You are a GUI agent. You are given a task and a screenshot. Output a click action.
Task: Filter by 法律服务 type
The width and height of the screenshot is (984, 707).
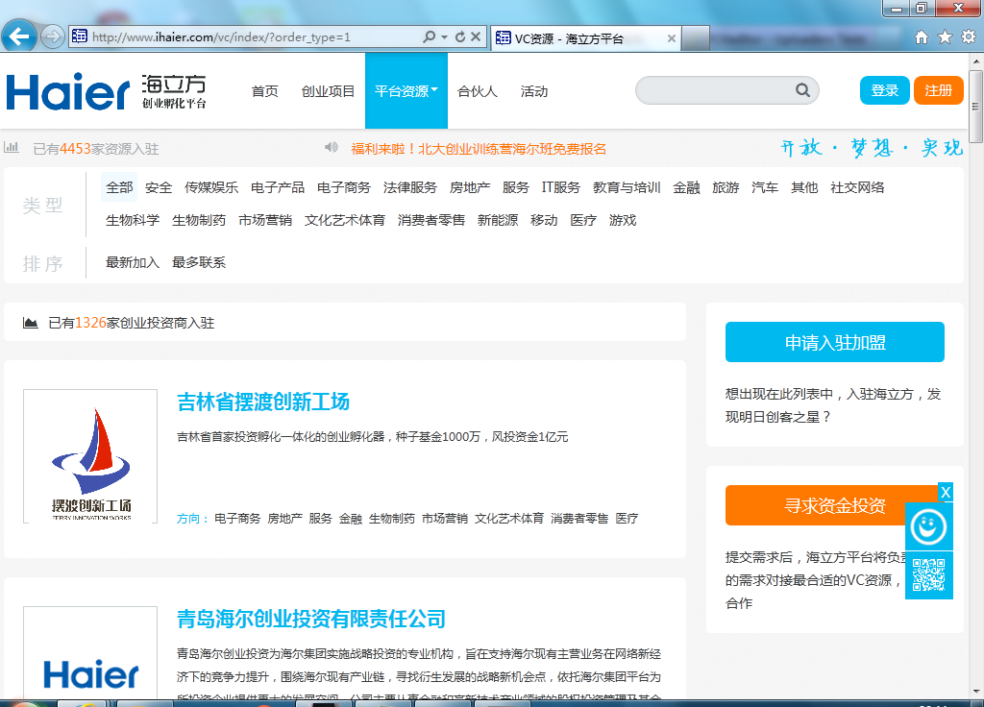409,187
